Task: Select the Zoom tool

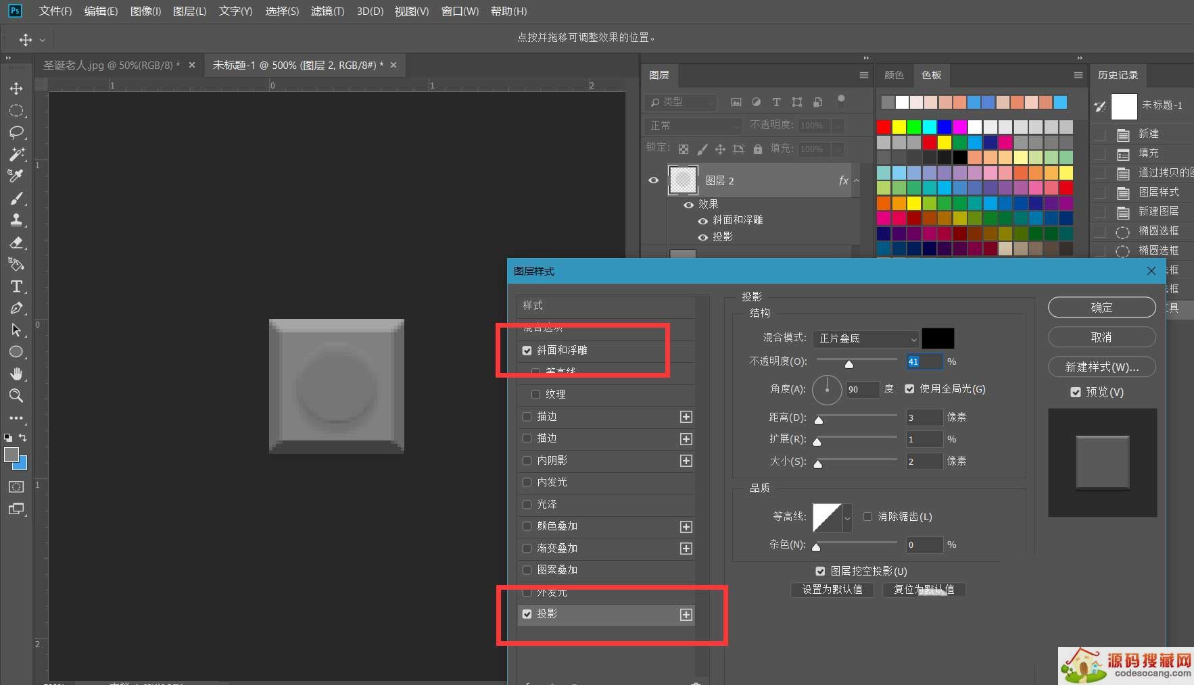Action: click(16, 396)
